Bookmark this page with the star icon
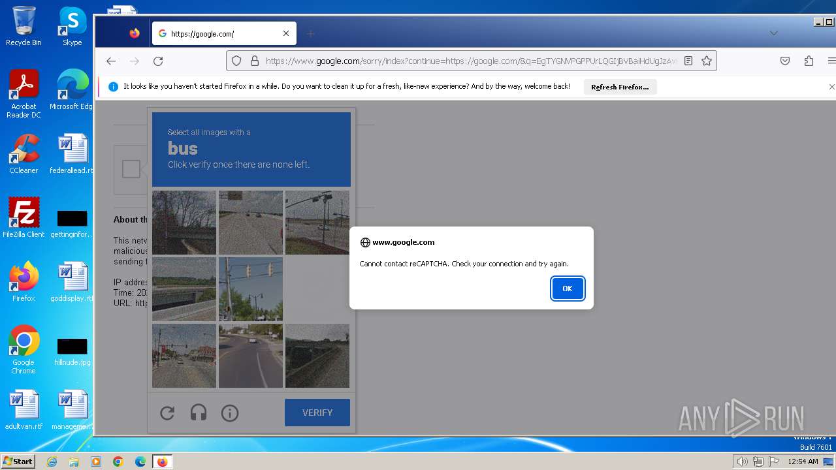The height and width of the screenshot is (470, 836). tap(707, 61)
